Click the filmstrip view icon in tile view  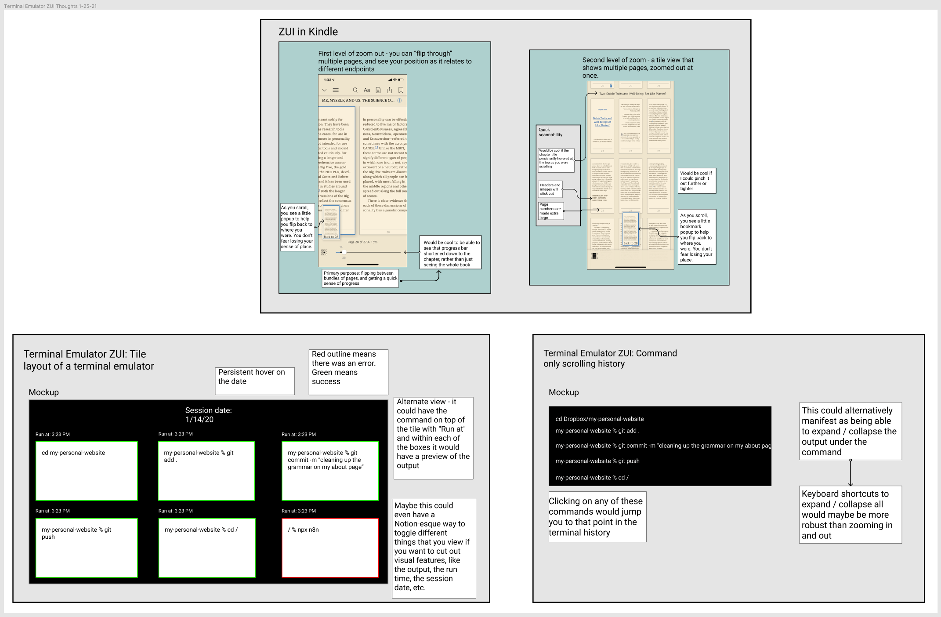pos(594,256)
